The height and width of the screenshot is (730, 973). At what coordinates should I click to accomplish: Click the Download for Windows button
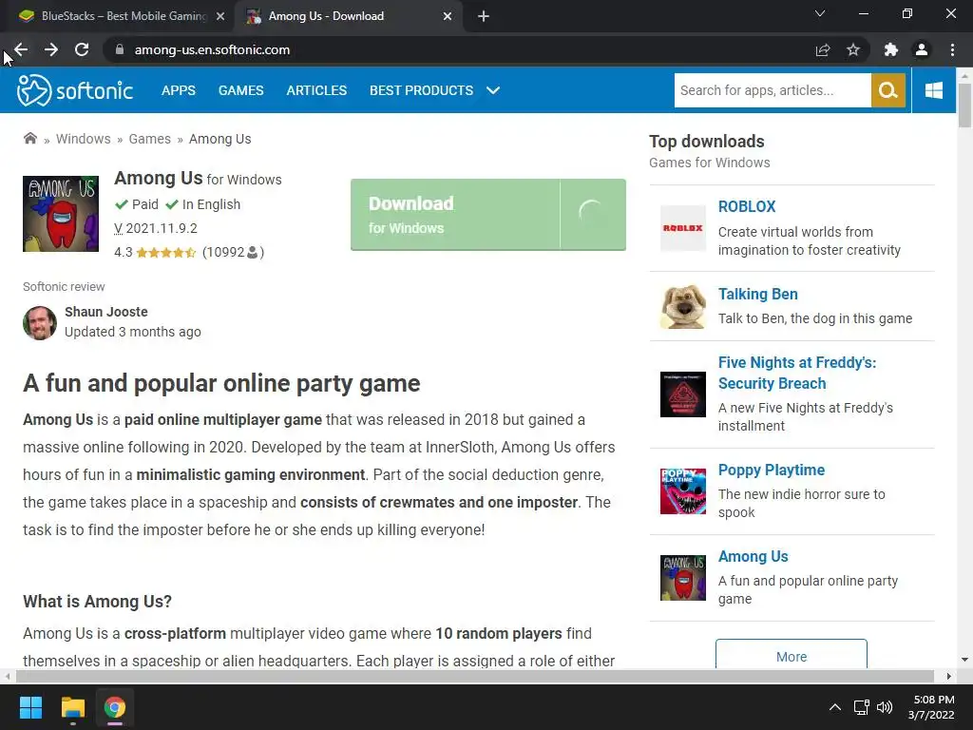488,215
